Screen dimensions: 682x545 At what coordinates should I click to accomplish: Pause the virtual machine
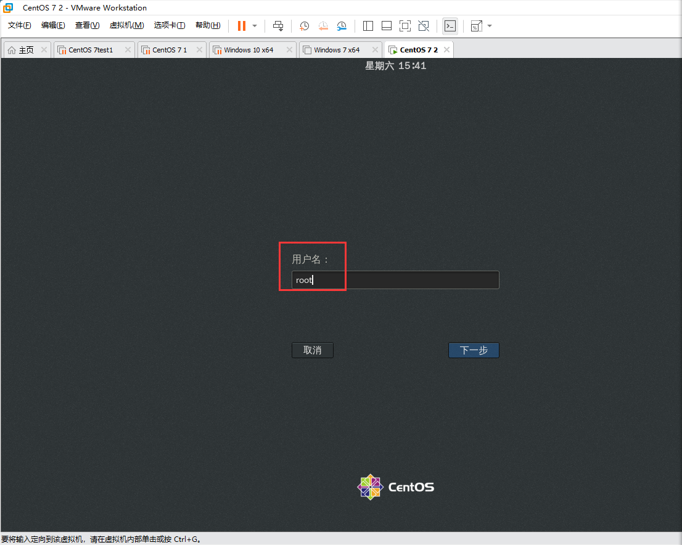pyautogui.click(x=241, y=26)
